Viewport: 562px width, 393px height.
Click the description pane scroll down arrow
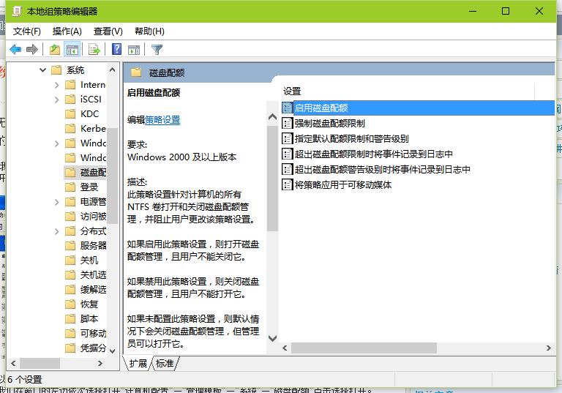[x=272, y=338]
